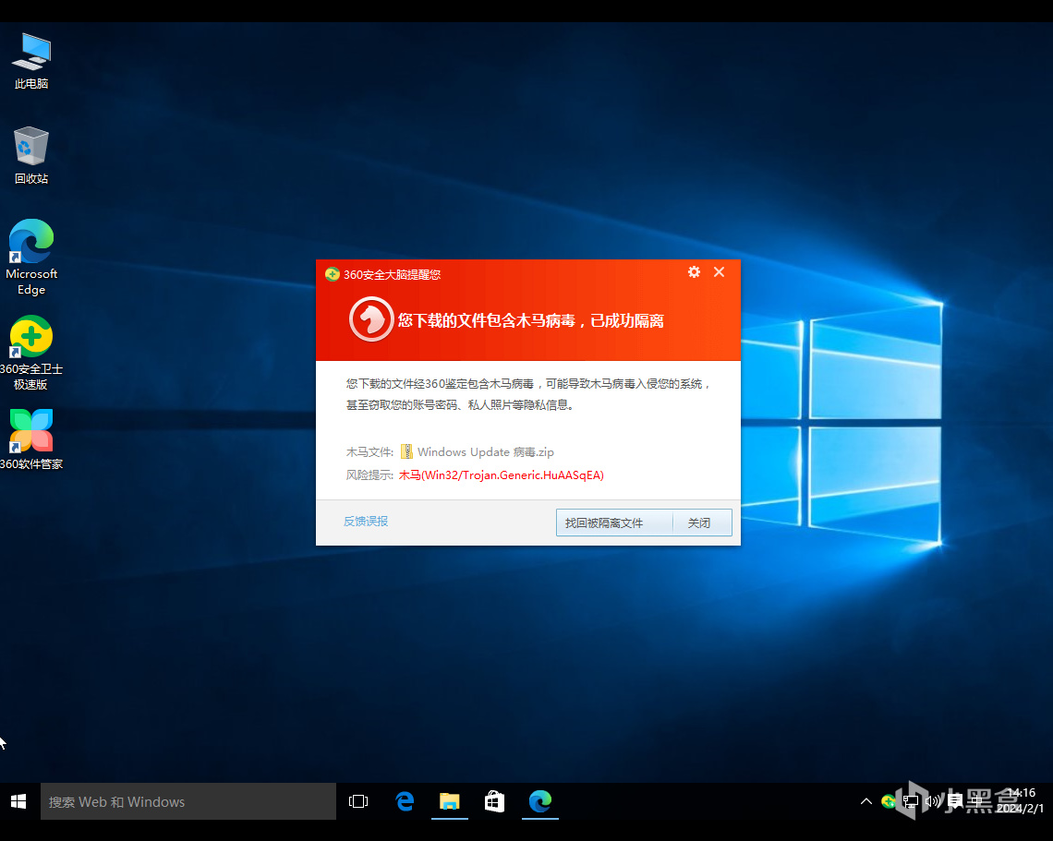
Task: Open Microsoft Store from the taskbar
Action: [494, 801]
